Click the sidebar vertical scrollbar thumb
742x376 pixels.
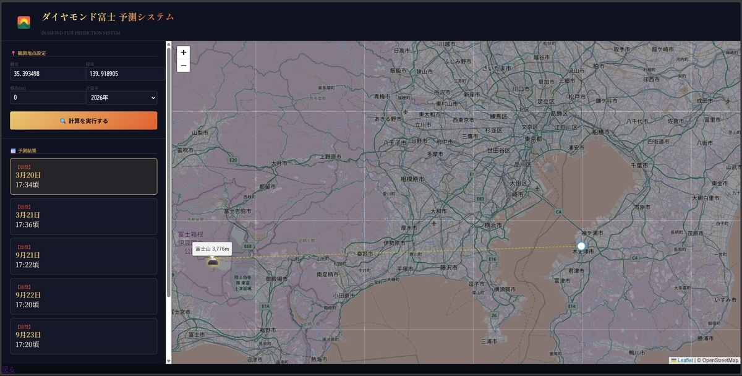168,173
